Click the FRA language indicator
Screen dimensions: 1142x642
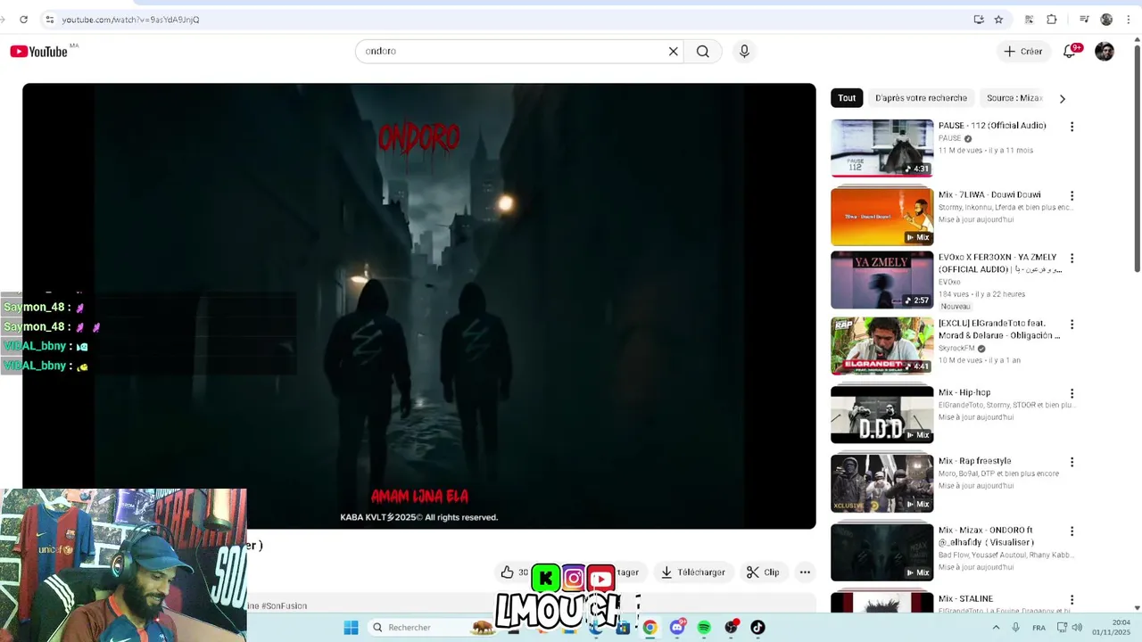1039,628
